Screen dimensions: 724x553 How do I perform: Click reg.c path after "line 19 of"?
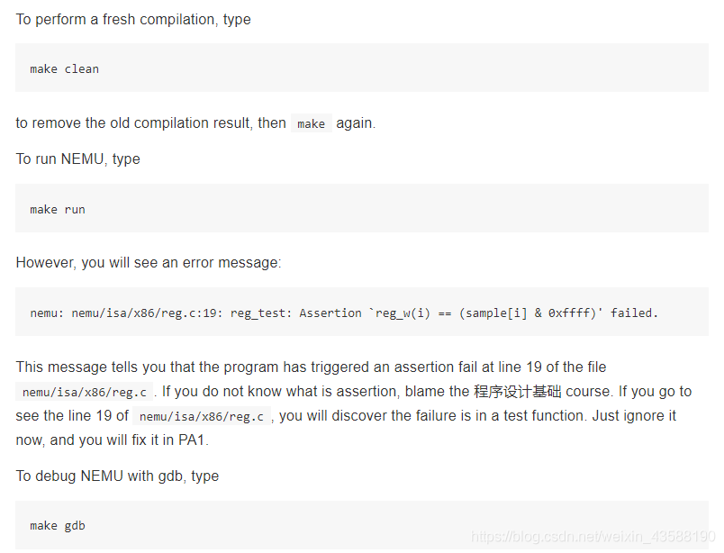202,416
